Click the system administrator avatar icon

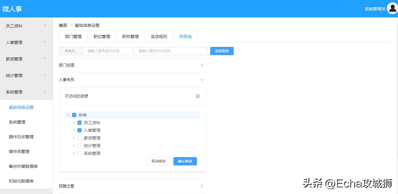[392, 9]
